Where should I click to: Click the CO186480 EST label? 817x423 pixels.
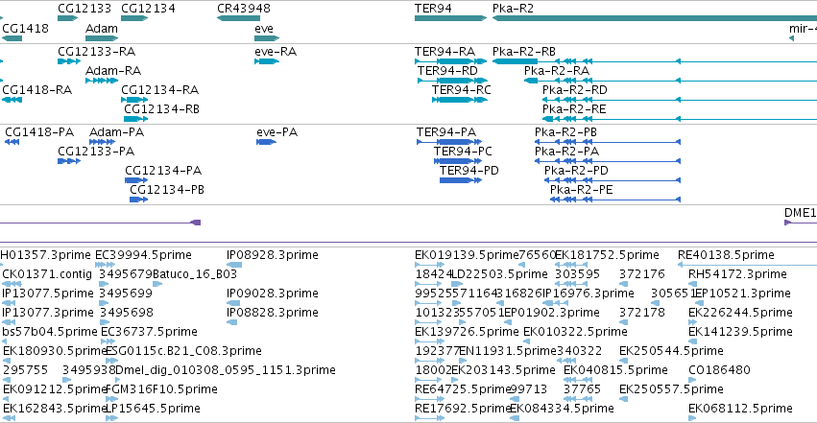click(x=719, y=370)
